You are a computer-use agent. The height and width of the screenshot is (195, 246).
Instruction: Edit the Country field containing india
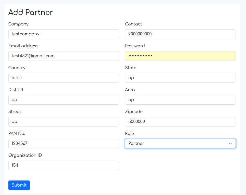(64, 78)
